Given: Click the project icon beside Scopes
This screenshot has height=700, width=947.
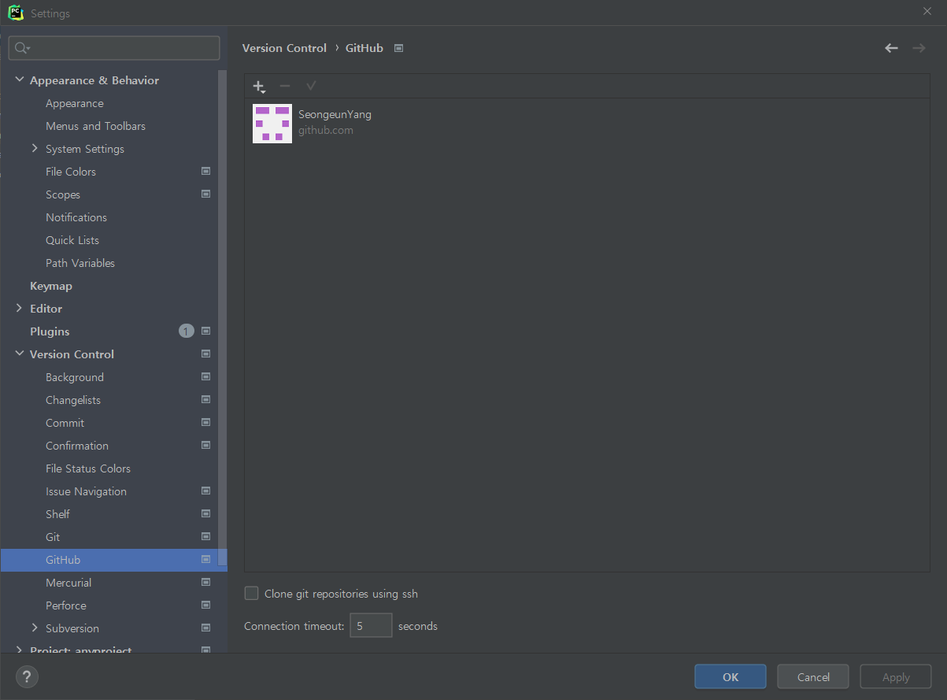Looking at the screenshot, I should coord(205,194).
